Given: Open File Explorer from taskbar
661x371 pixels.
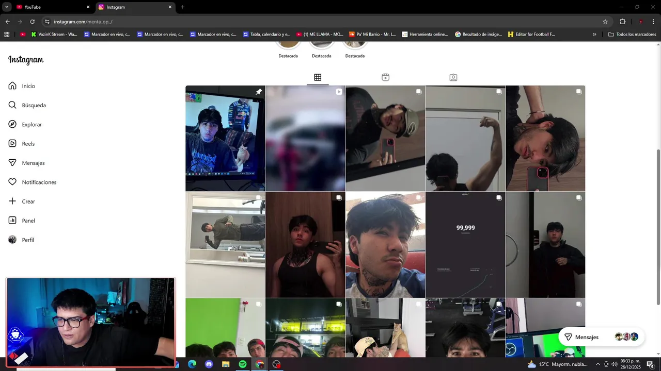Looking at the screenshot, I should (x=226, y=364).
